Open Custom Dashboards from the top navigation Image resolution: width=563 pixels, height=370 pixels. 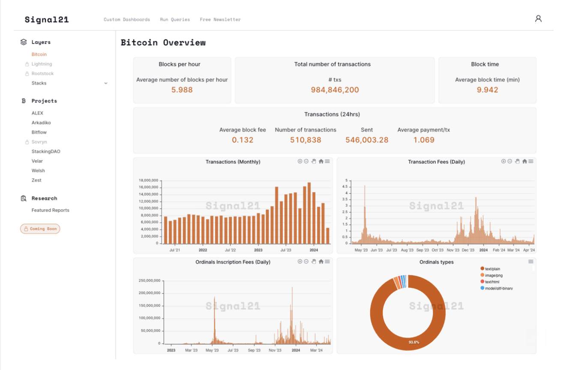tap(127, 19)
